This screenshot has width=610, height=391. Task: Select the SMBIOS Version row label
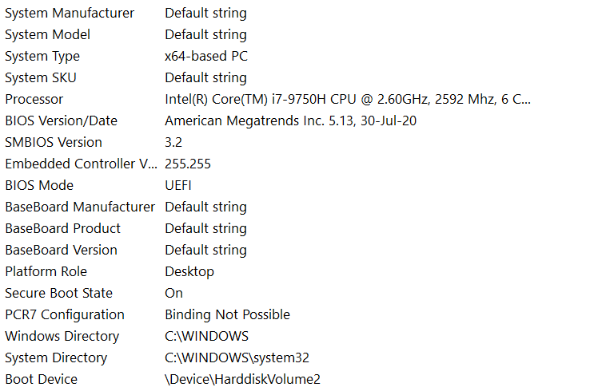pos(54,142)
